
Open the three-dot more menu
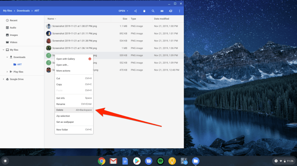(x=180, y=11)
